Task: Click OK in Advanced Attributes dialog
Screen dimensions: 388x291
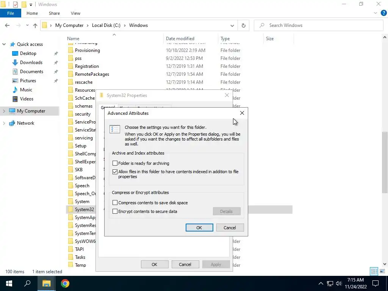Action: (199, 228)
